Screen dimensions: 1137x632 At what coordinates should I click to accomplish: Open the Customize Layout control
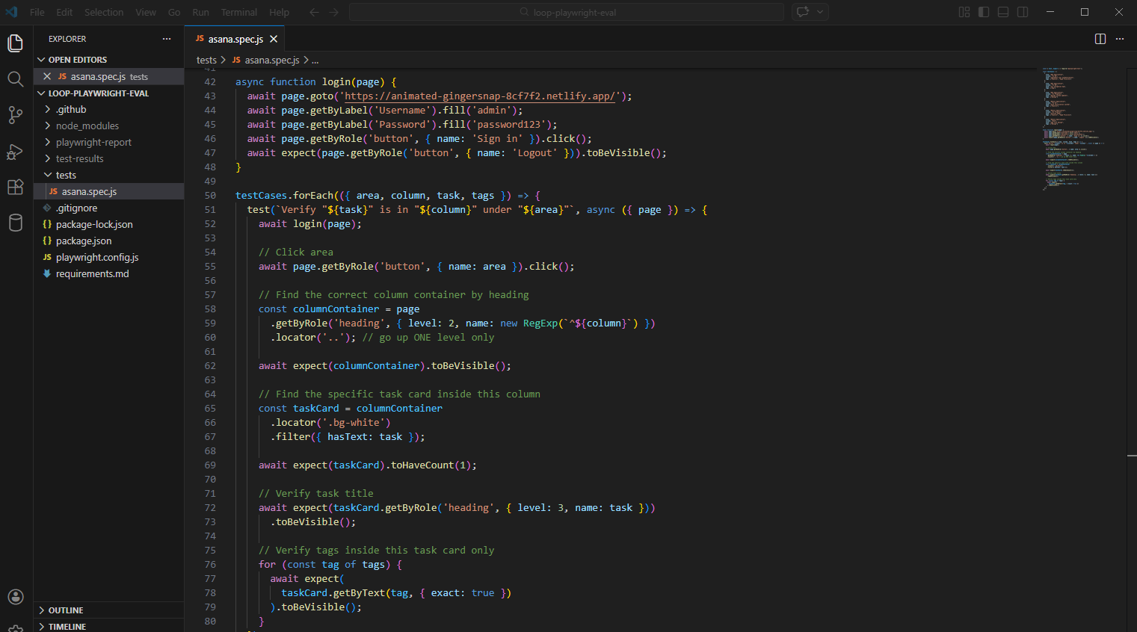(963, 12)
